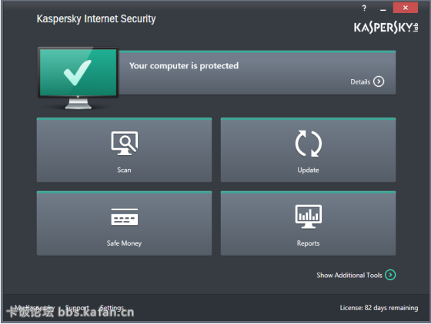This screenshot has height=324, width=431.
Task: Click the Your computer is protected banner
Action: coord(257,73)
